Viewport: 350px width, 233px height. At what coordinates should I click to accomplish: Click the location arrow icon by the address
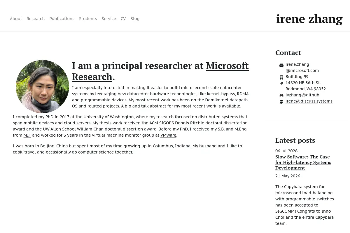pyautogui.click(x=281, y=83)
